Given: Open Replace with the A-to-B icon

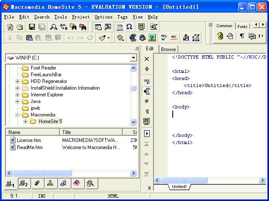Looking at the screenshot, I should (63, 27).
